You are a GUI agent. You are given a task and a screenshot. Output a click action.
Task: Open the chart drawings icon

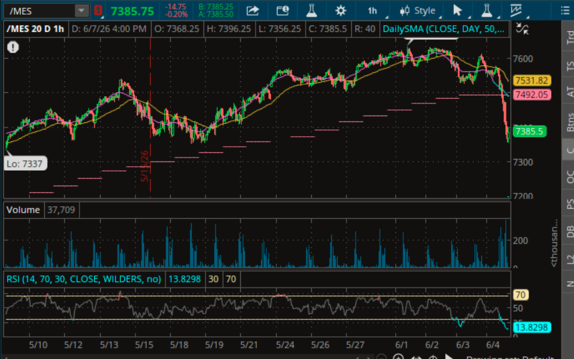click(516, 11)
